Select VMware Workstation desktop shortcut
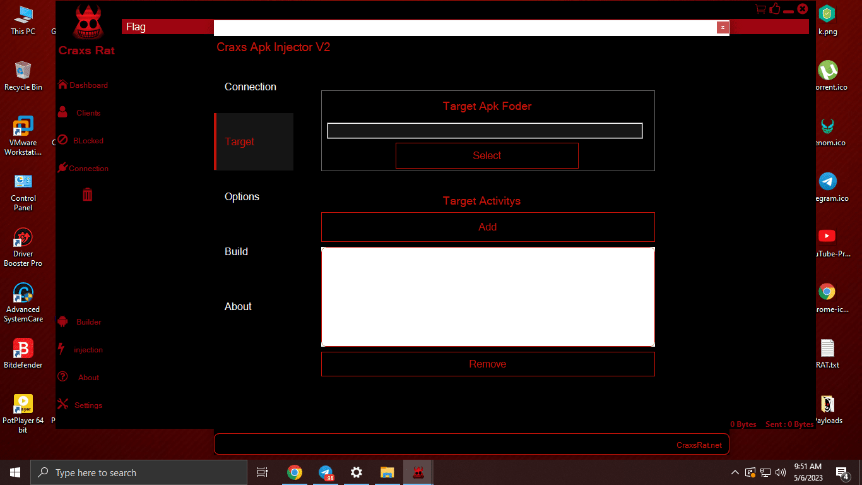Image resolution: width=862 pixels, height=485 pixels. [23, 136]
